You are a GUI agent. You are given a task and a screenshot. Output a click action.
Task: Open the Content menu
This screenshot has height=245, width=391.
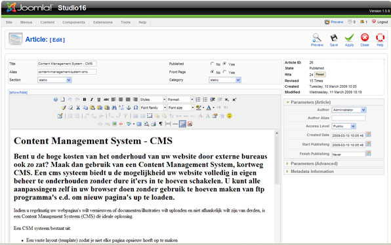pyautogui.click(x=47, y=22)
